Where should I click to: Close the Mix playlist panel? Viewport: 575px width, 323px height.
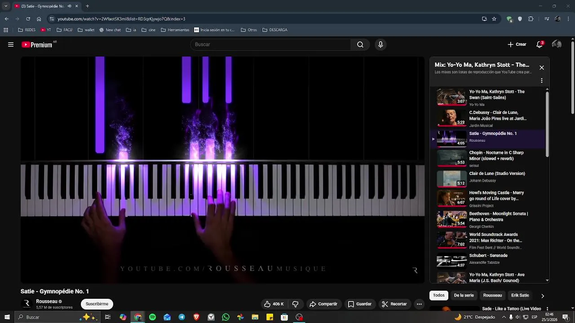click(x=542, y=68)
